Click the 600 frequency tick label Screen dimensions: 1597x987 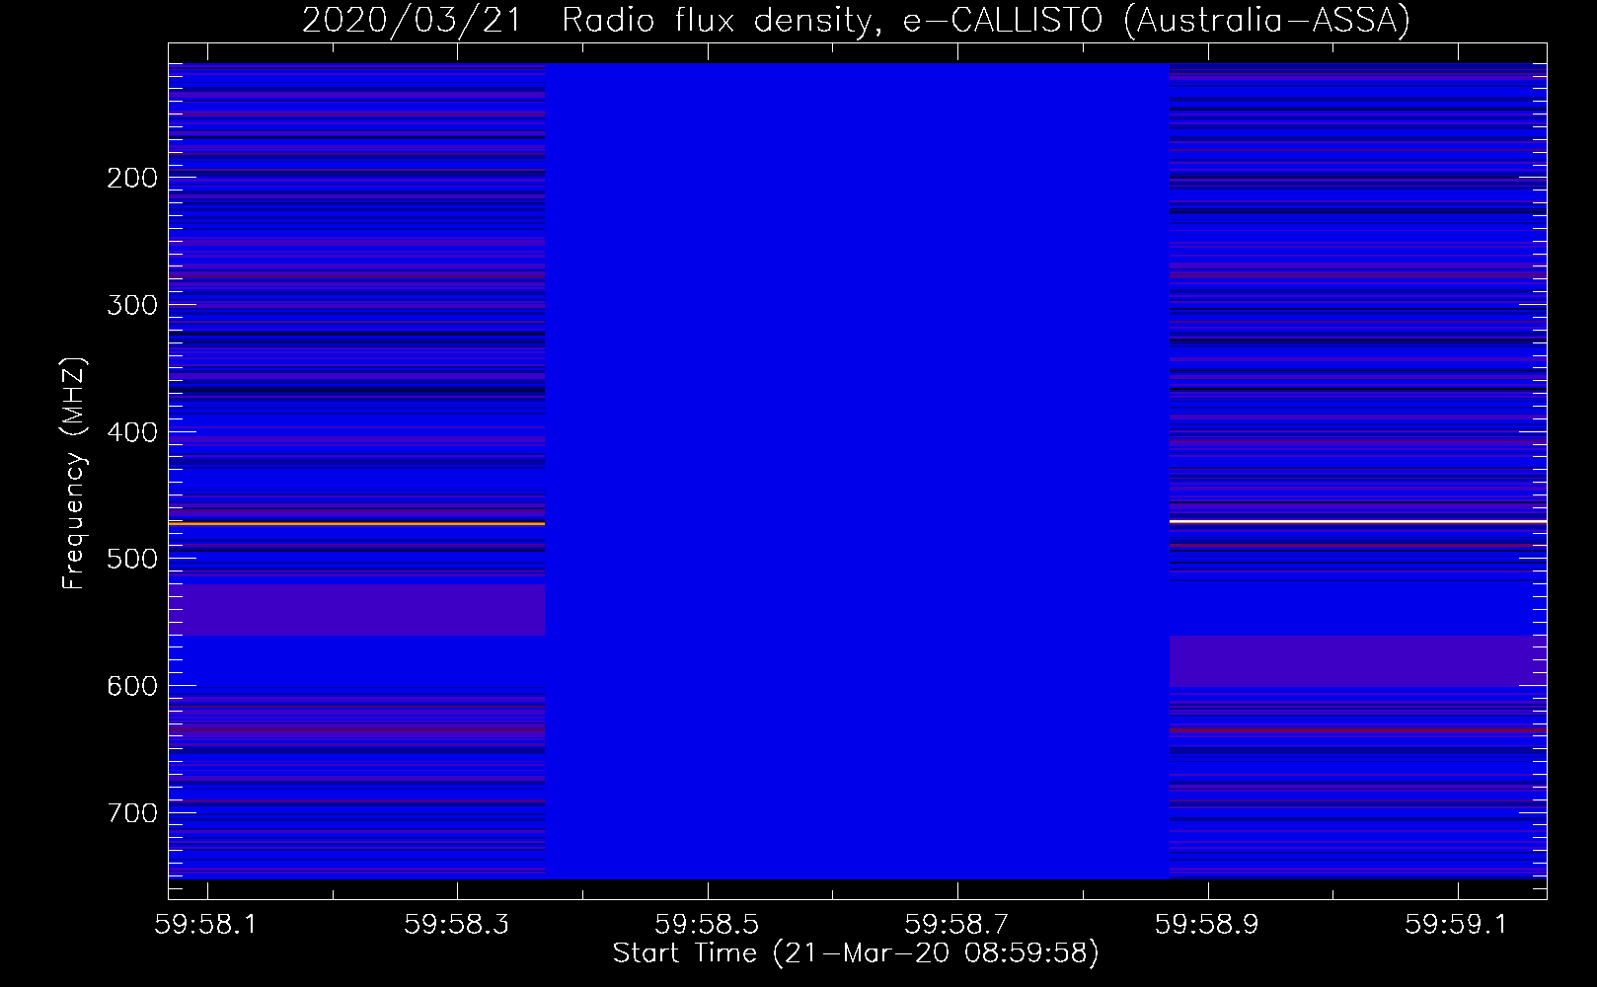click(x=131, y=686)
